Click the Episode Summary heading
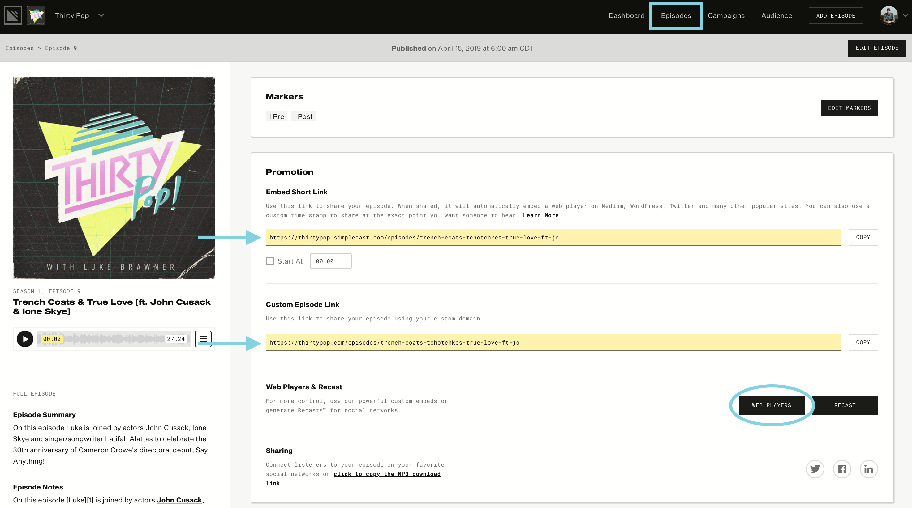The image size is (912, 508). tap(44, 415)
